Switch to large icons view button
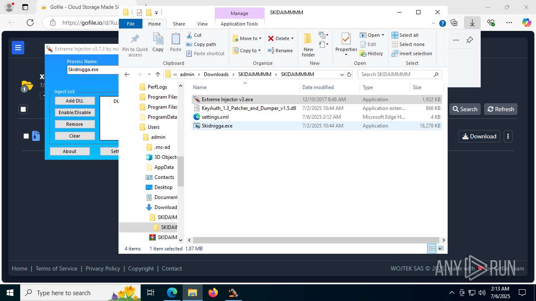The width and height of the screenshot is (536, 301). tap(441, 248)
